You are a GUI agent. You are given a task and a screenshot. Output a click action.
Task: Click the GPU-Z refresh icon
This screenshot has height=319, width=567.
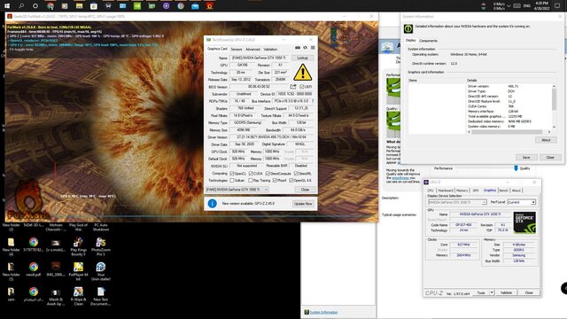[306, 48]
